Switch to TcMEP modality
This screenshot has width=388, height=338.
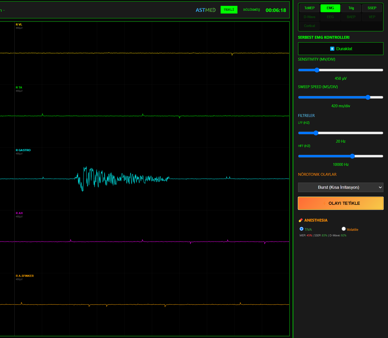coord(309,8)
